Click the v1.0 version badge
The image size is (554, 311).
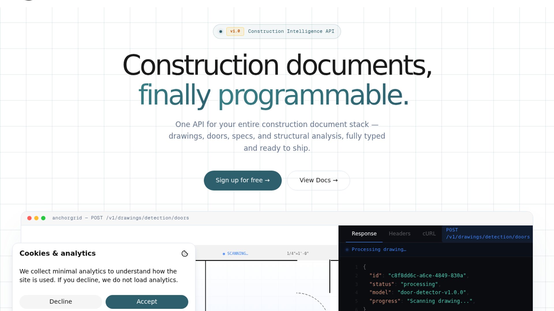point(235,31)
